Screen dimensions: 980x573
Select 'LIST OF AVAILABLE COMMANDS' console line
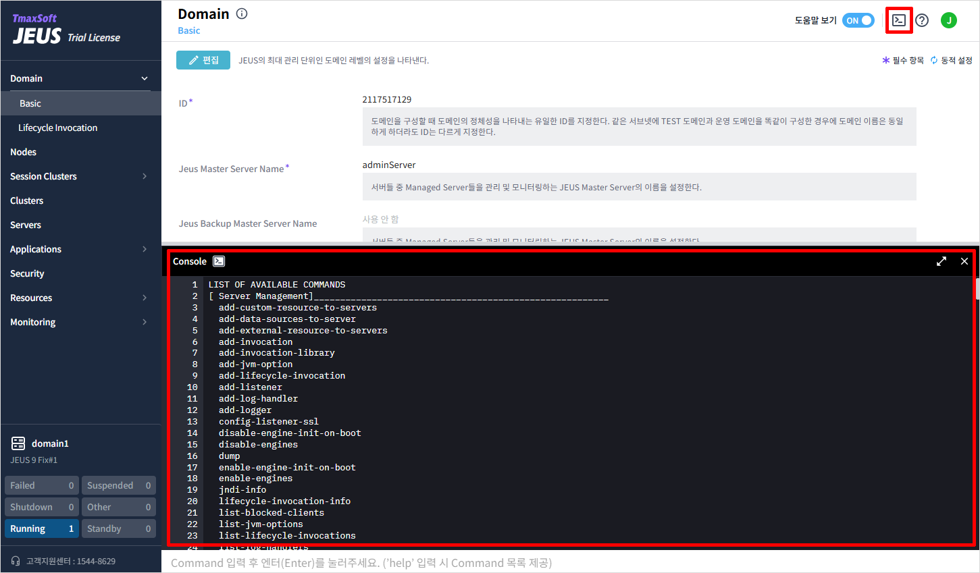point(277,285)
